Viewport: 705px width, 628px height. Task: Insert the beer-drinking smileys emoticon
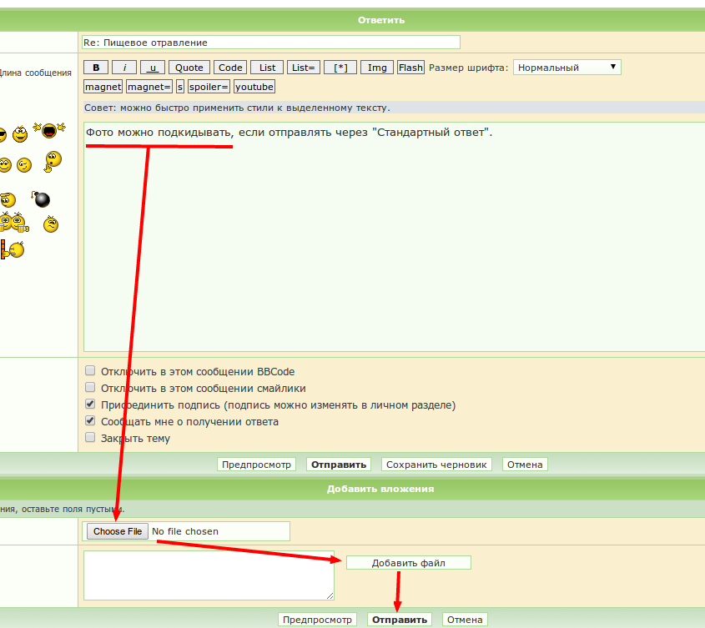14,223
